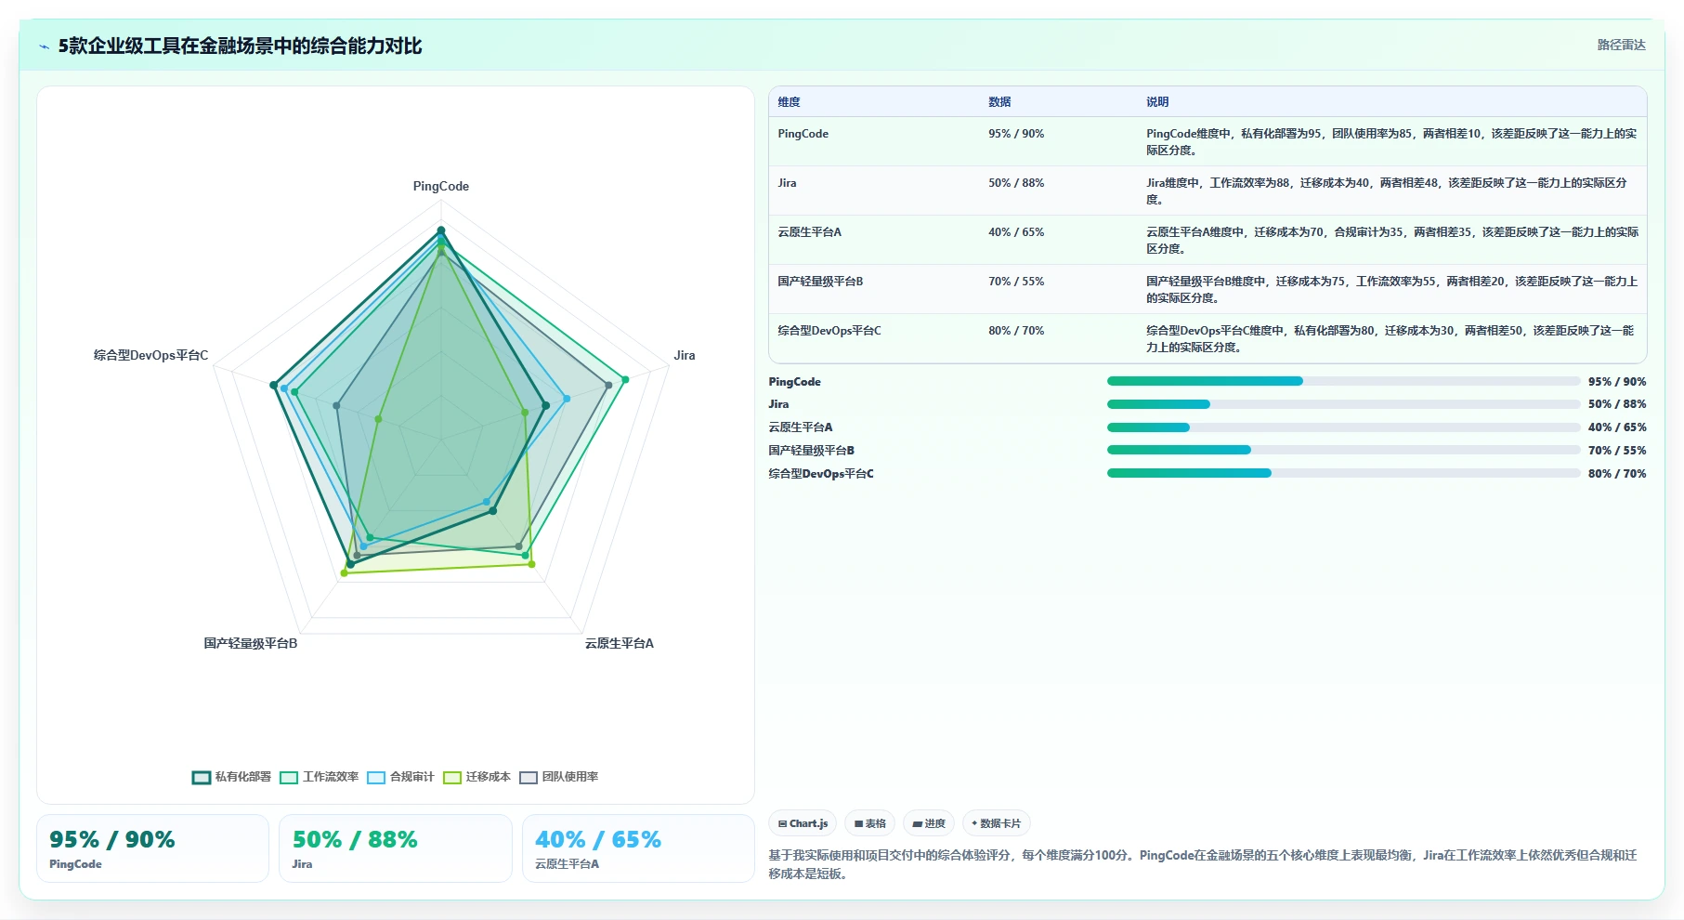Click the 云原生平台A axis label on radar chart
Image resolution: width=1684 pixels, height=920 pixels.
(620, 644)
